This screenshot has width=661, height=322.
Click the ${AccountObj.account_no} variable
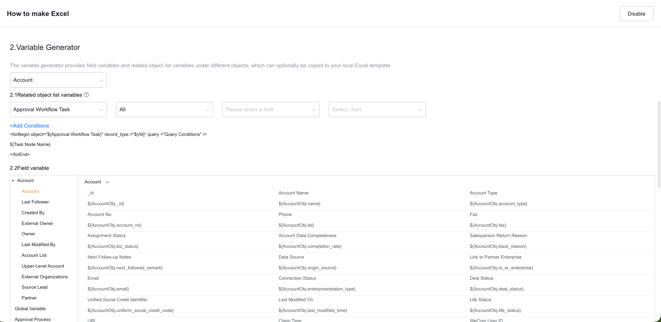tap(115, 225)
